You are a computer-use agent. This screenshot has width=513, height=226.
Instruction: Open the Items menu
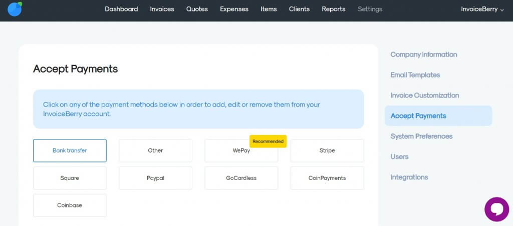269,9
